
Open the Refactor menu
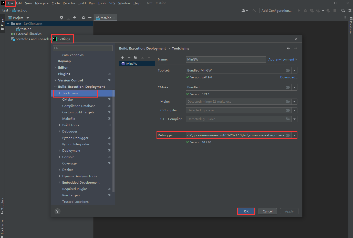pyautogui.click(x=69, y=3)
